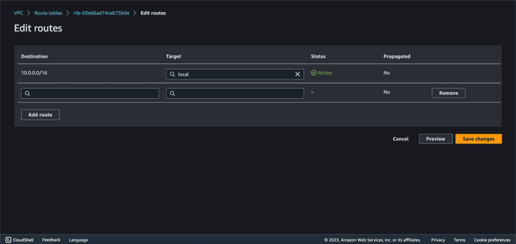Navigate to Route tables breadcrumb
This screenshot has width=516, height=244.
[x=48, y=13]
